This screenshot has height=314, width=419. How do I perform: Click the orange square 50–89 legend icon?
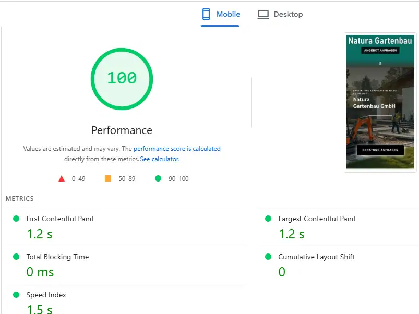(108, 178)
